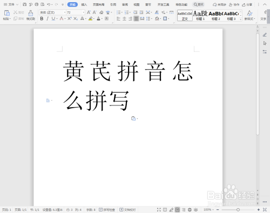
Task: Toggle italic formatting
Action: pos(48,18)
